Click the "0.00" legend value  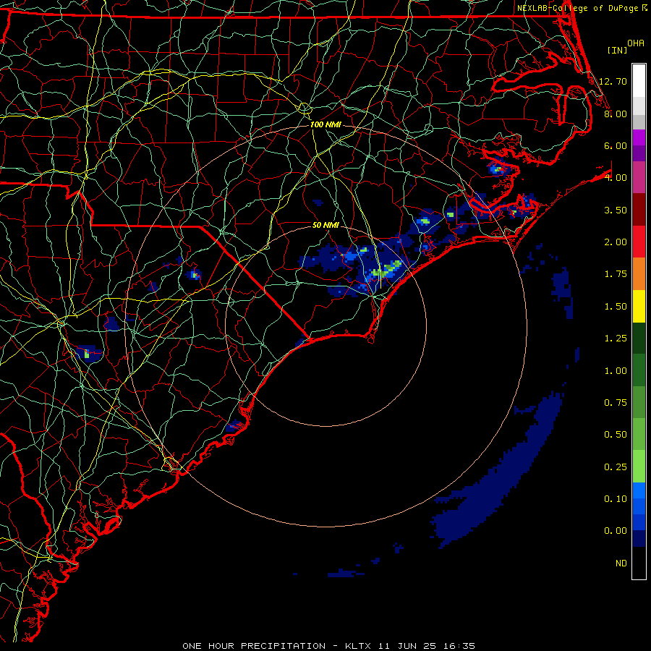[x=616, y=531]
